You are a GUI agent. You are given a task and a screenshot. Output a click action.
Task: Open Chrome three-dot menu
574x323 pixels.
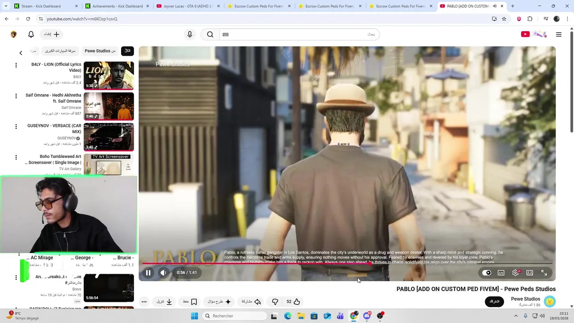[x=568, y=19]
